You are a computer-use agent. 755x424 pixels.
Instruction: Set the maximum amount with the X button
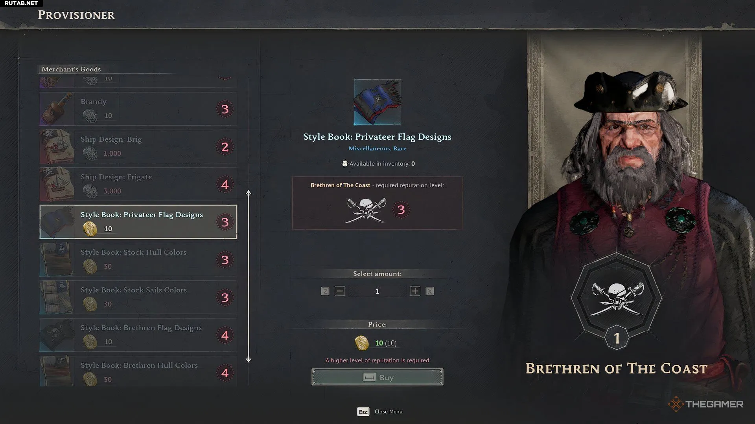tap(430, 291)
